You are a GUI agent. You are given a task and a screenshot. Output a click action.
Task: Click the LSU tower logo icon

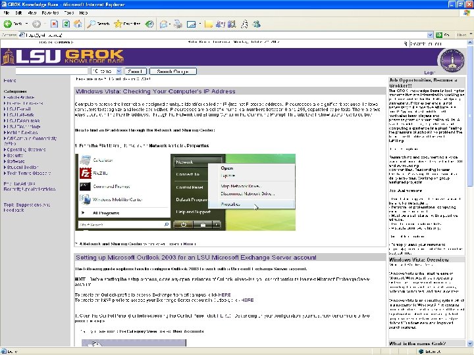pyautogui.click(x=8, y=57)
